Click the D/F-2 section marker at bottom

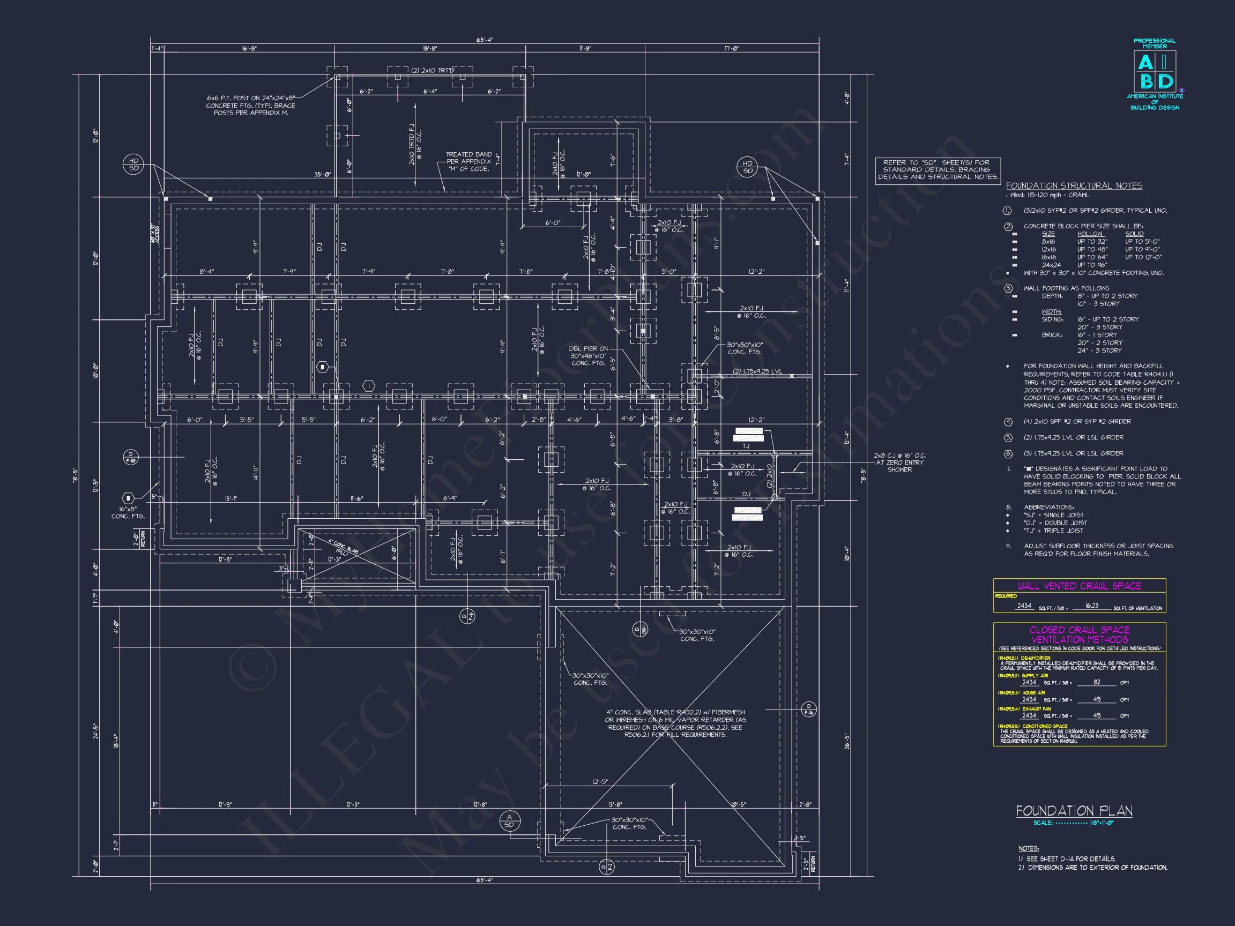click(x=606, y=867)
